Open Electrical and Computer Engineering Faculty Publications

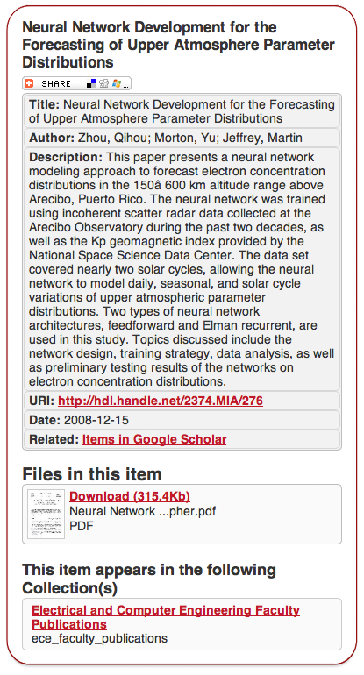pos(166,617)
